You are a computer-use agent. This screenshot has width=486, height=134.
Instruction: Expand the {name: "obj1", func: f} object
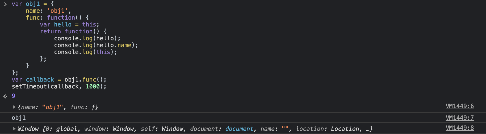[14, 107]
